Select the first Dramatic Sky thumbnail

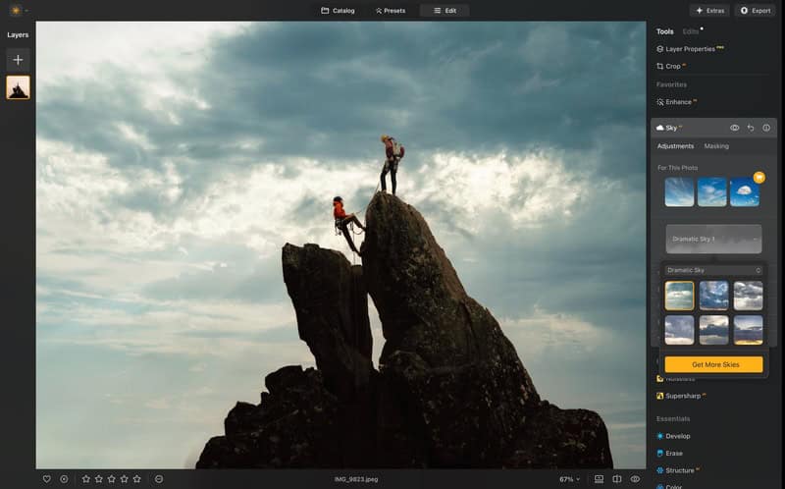(x=679, y=296)
